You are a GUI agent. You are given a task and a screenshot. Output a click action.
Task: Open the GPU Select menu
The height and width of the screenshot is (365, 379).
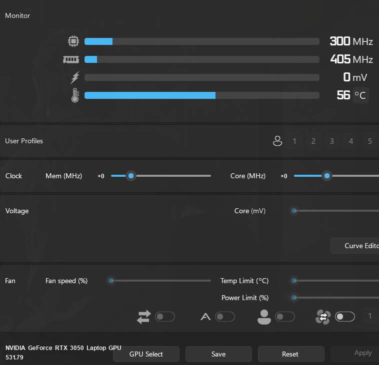[146, 354]
